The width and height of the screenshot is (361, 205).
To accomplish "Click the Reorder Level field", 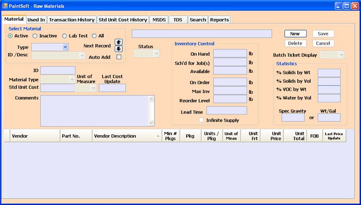I will click(x=230, y=99).
